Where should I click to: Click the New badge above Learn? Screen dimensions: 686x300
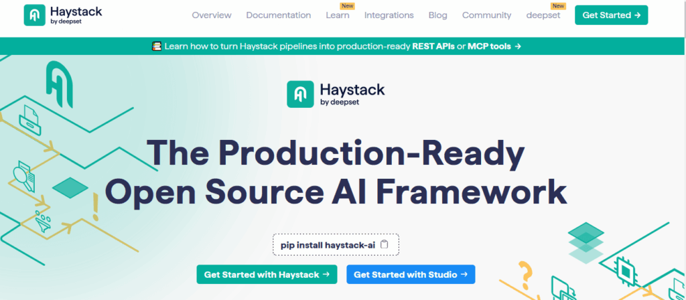(348, 6)
